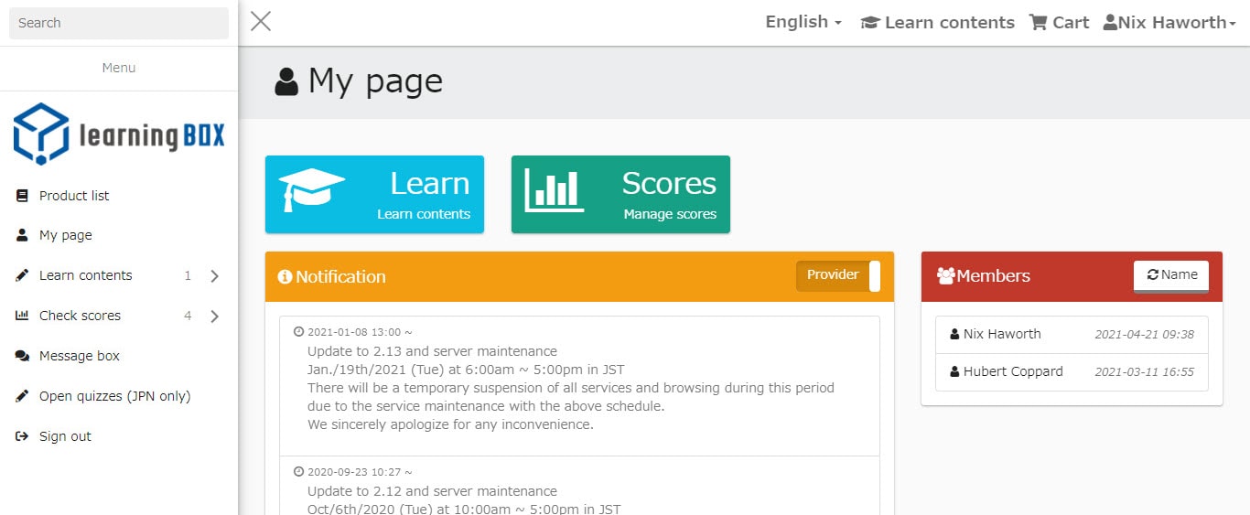The image size is (1250, 515).
Task: Click the Product list book icon
Action: click(x=22, y=196)
